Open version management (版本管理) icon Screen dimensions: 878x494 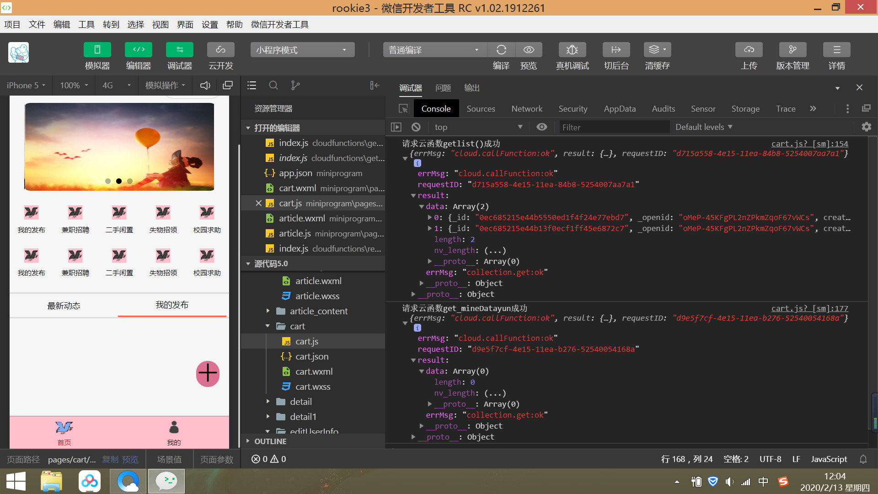tap(792, 49)
